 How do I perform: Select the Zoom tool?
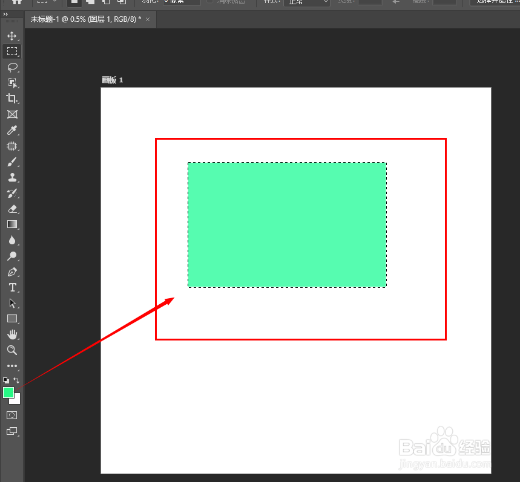[12, 350]
